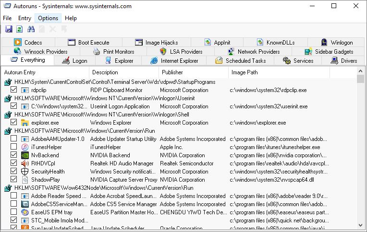Open the Print Monitors tab

pyautogui.click(x=113, y=52)
